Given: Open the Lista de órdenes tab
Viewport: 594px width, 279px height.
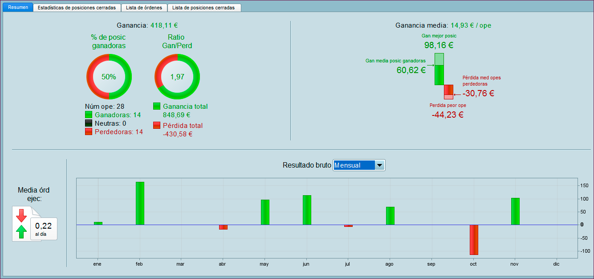Looking at the screenshot, I should click(x=144, y=8).
